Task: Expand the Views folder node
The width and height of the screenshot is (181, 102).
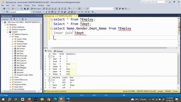Action: click(x=10, y=77)
